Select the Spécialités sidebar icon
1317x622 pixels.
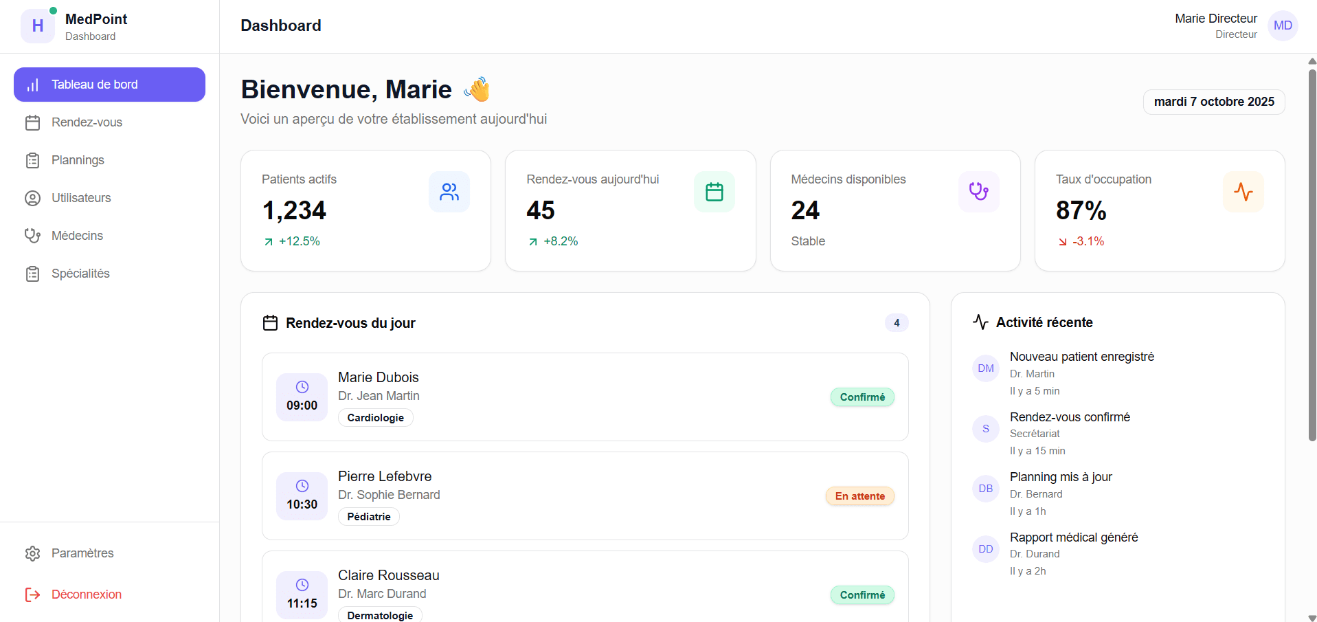point(33,273)
